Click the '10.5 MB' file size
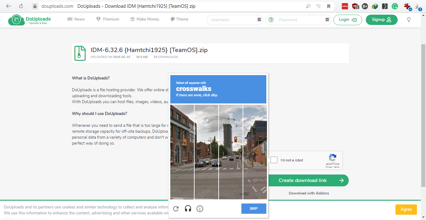Screen dimensions: 426x220 [x=142, y=57]
